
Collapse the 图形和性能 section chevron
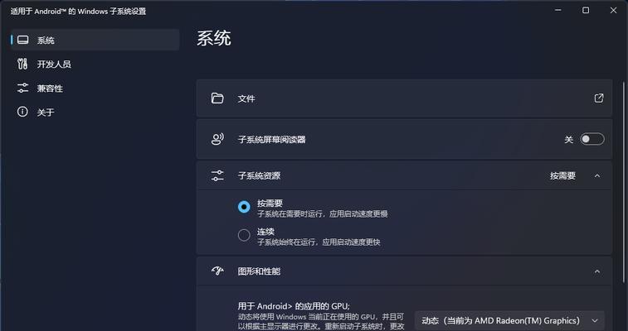(597, 271)
